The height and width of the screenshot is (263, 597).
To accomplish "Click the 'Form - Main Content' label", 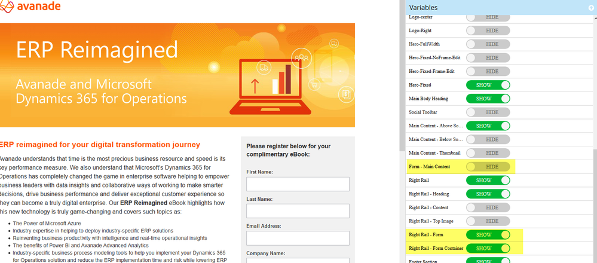I will click(x=430, y=167).
